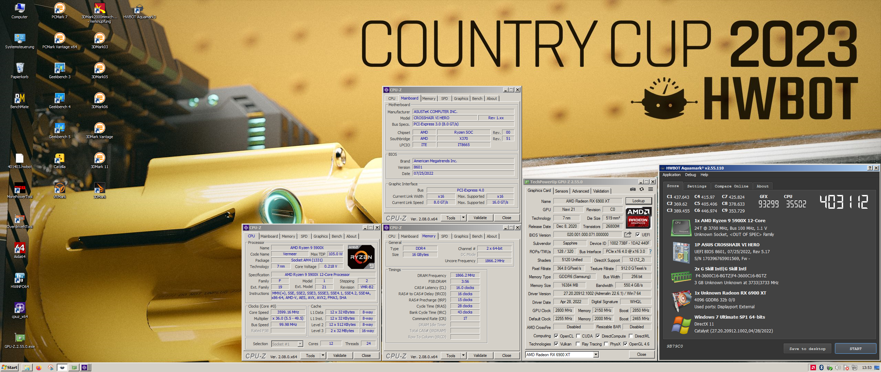Image resolution: width=881 pixels, height=372 pixels.
Task: Open the HWiNFO64 desktop icon
Action: [x=20, y=280]
